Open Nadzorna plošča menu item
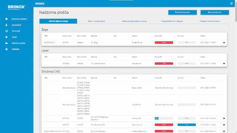Screen dimensions: 237x133 coord(19,19)
